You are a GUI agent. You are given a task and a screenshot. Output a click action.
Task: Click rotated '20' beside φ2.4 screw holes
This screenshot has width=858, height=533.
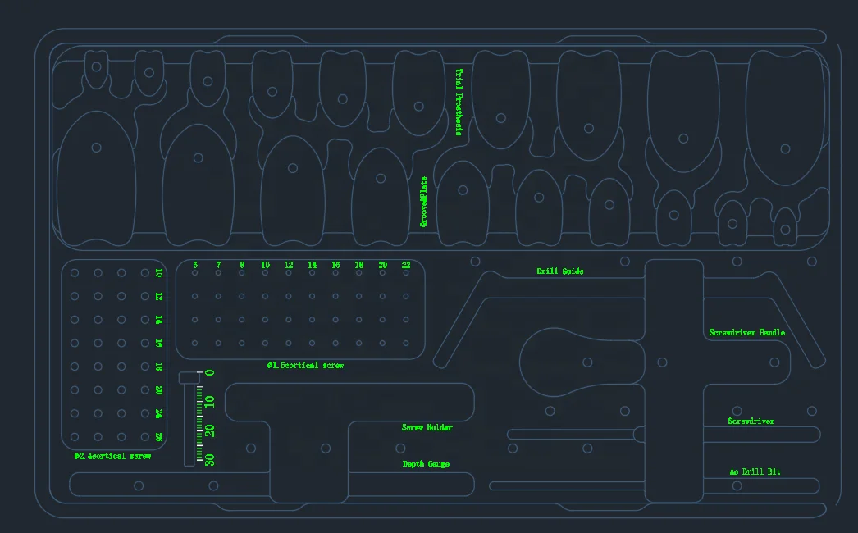pos(158,390)
